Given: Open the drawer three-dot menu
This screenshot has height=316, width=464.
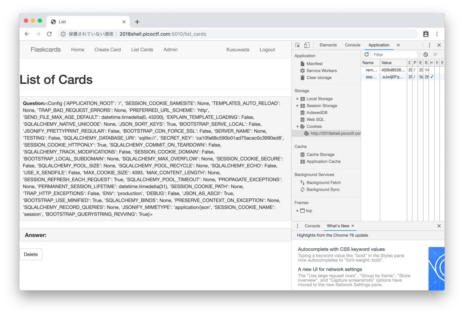Looking at the screenshot, I should point(297,226).
